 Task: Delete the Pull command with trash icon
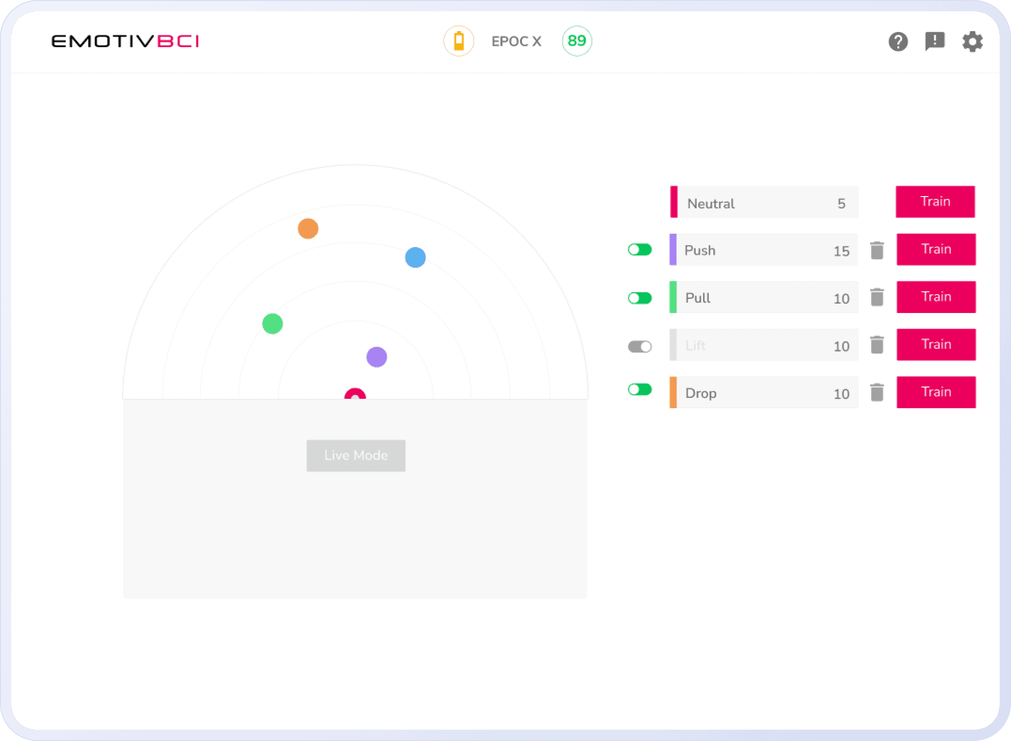click(877, 297)
